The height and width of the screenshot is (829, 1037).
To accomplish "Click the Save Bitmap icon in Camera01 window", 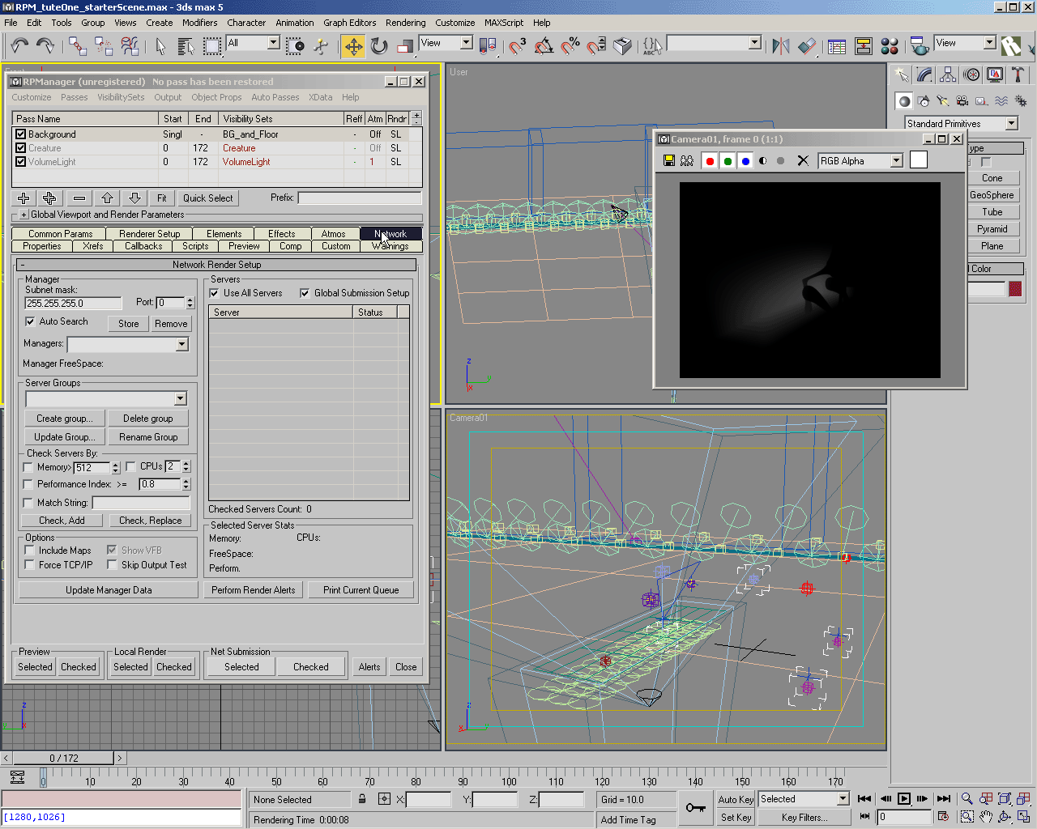I will pos(669,160).
